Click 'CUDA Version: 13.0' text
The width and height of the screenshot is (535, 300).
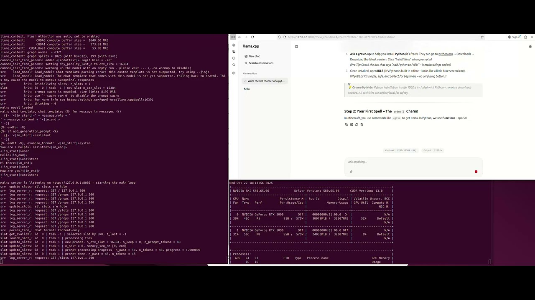pyautogui.click(x=366, y=190)
